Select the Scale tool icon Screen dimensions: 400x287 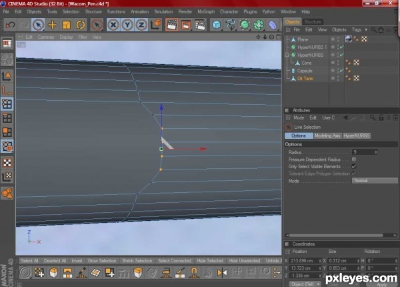[x=66, y=25]
